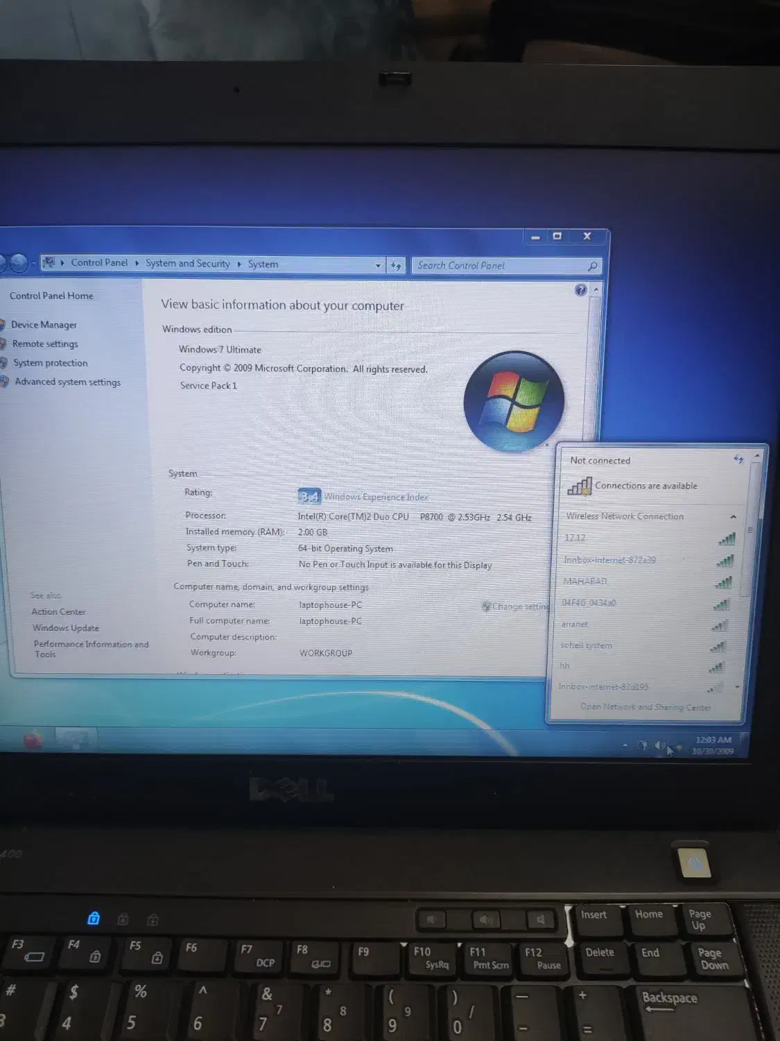The width and height of the screenshot is (780, 1041).
Task: Open Remote settings link
Action: [45, 344]
